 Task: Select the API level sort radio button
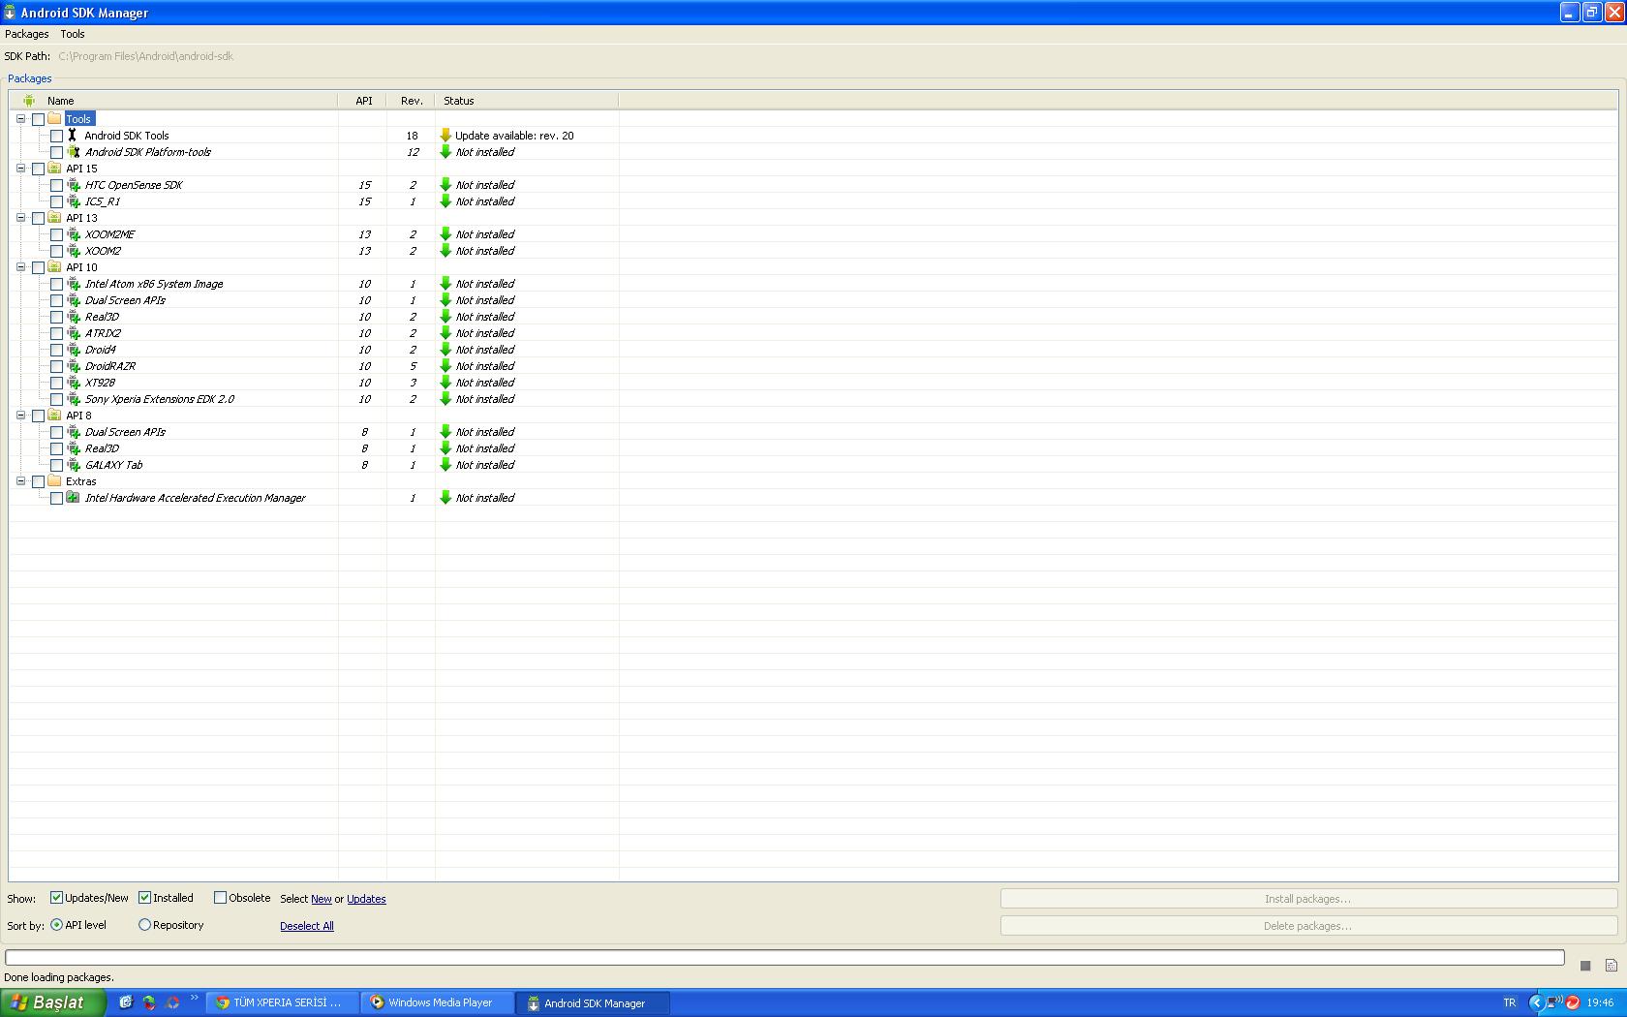[56, 925]
